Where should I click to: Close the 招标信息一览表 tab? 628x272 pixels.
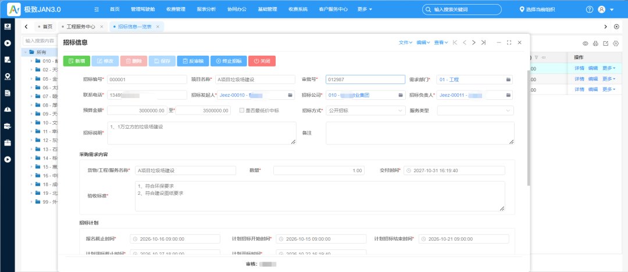pyautogui.click(x=158, y=27)
